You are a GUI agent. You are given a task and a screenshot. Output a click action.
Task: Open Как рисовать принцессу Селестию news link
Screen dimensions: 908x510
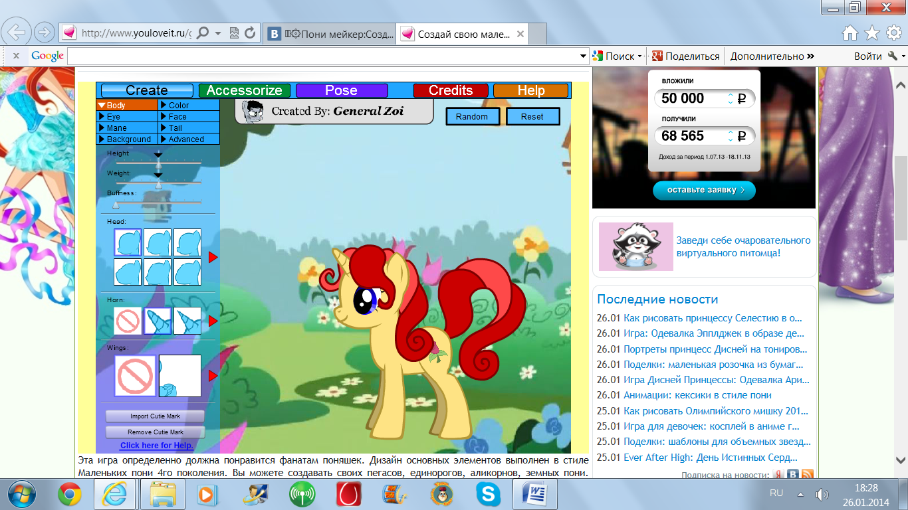(713, 318)
